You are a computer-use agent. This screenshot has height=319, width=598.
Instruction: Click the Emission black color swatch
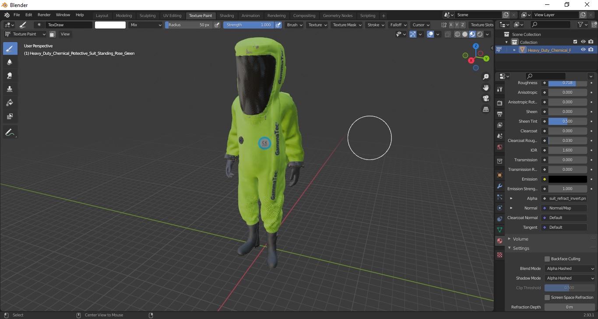(x=568, y=179)
